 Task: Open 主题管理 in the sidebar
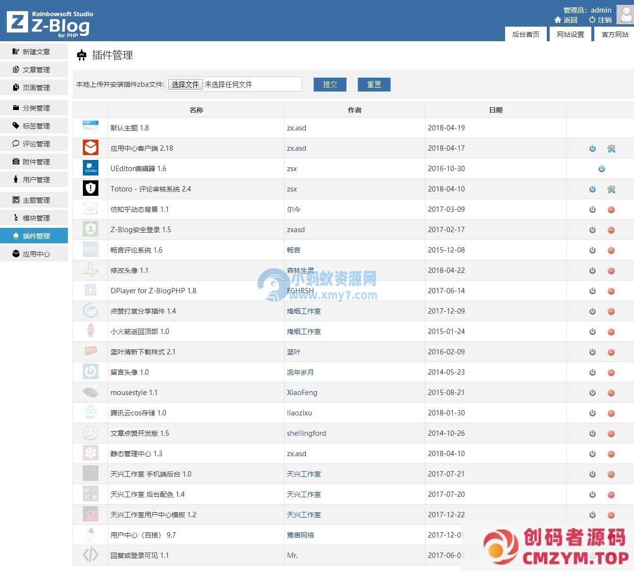pos(36,200)
